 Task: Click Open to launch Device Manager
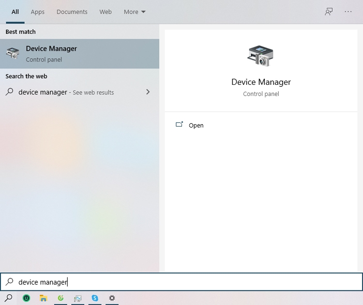pos(196,125)
